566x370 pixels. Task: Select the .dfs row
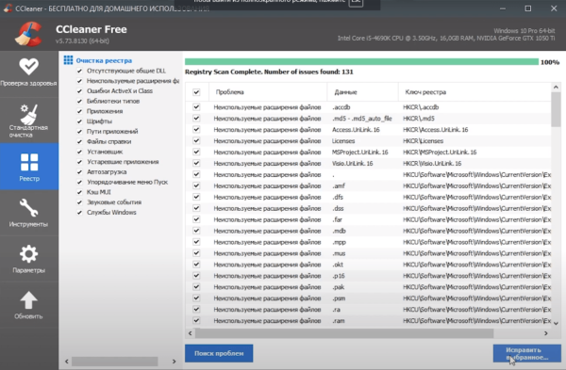(368, 197)
